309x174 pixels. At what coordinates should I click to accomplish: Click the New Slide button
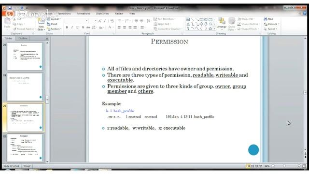(x=41, y=24)
